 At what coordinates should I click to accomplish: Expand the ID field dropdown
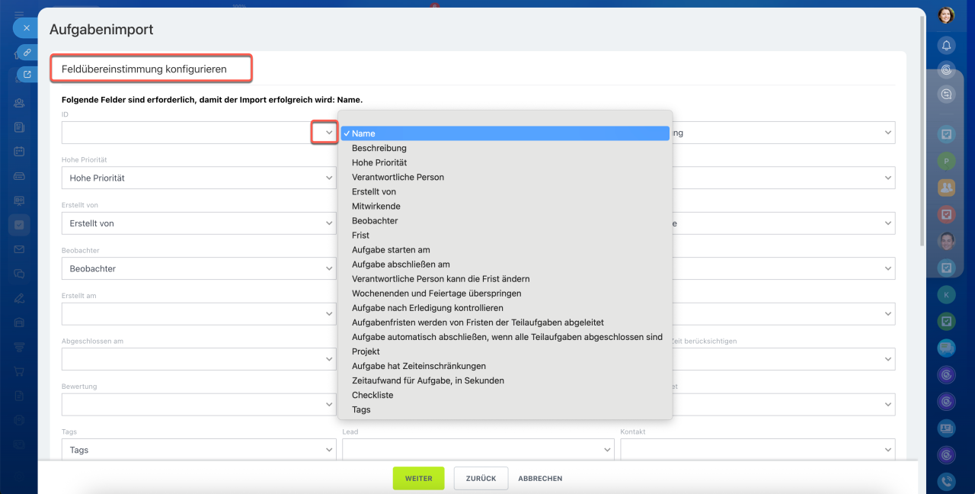(x=325, y=133)
